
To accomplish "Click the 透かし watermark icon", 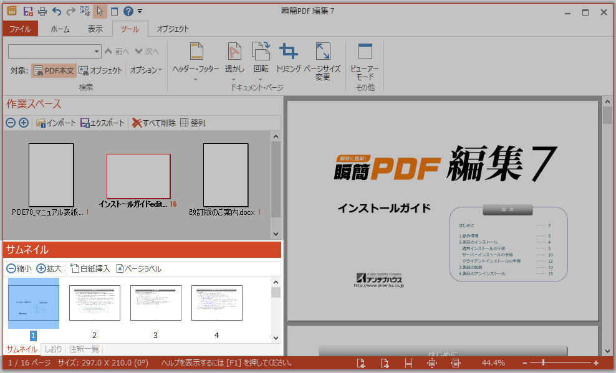I will pos(234,52).
